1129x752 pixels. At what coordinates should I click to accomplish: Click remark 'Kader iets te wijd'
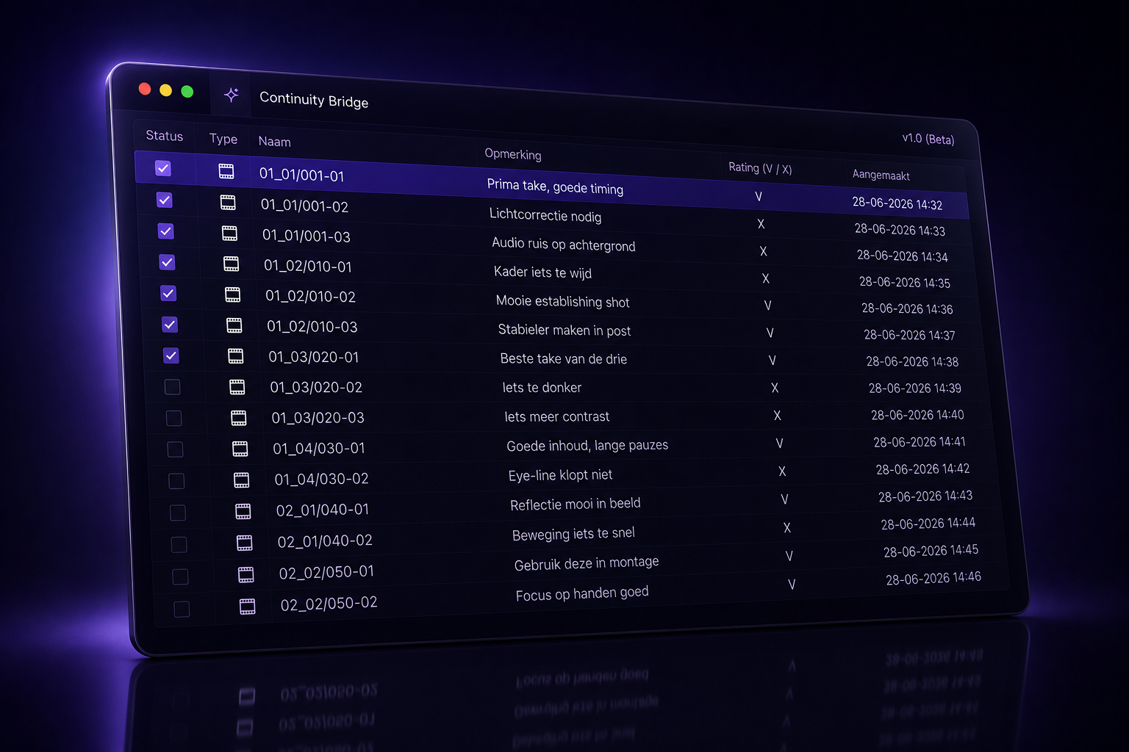tap(542, 272)
